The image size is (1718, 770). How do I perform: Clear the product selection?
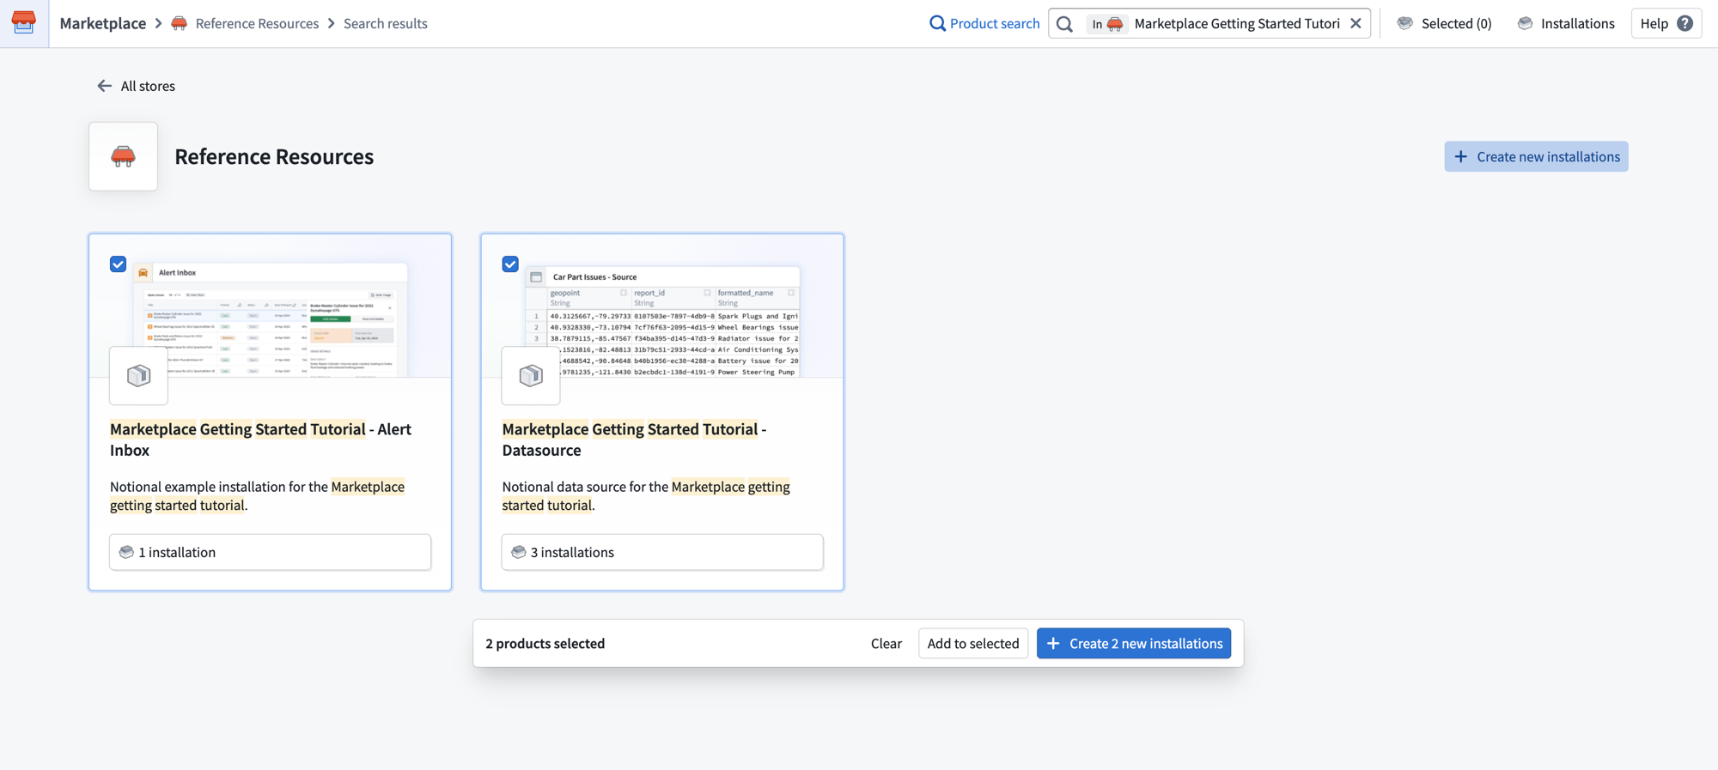pyautogui.click(x=886, y=643)
